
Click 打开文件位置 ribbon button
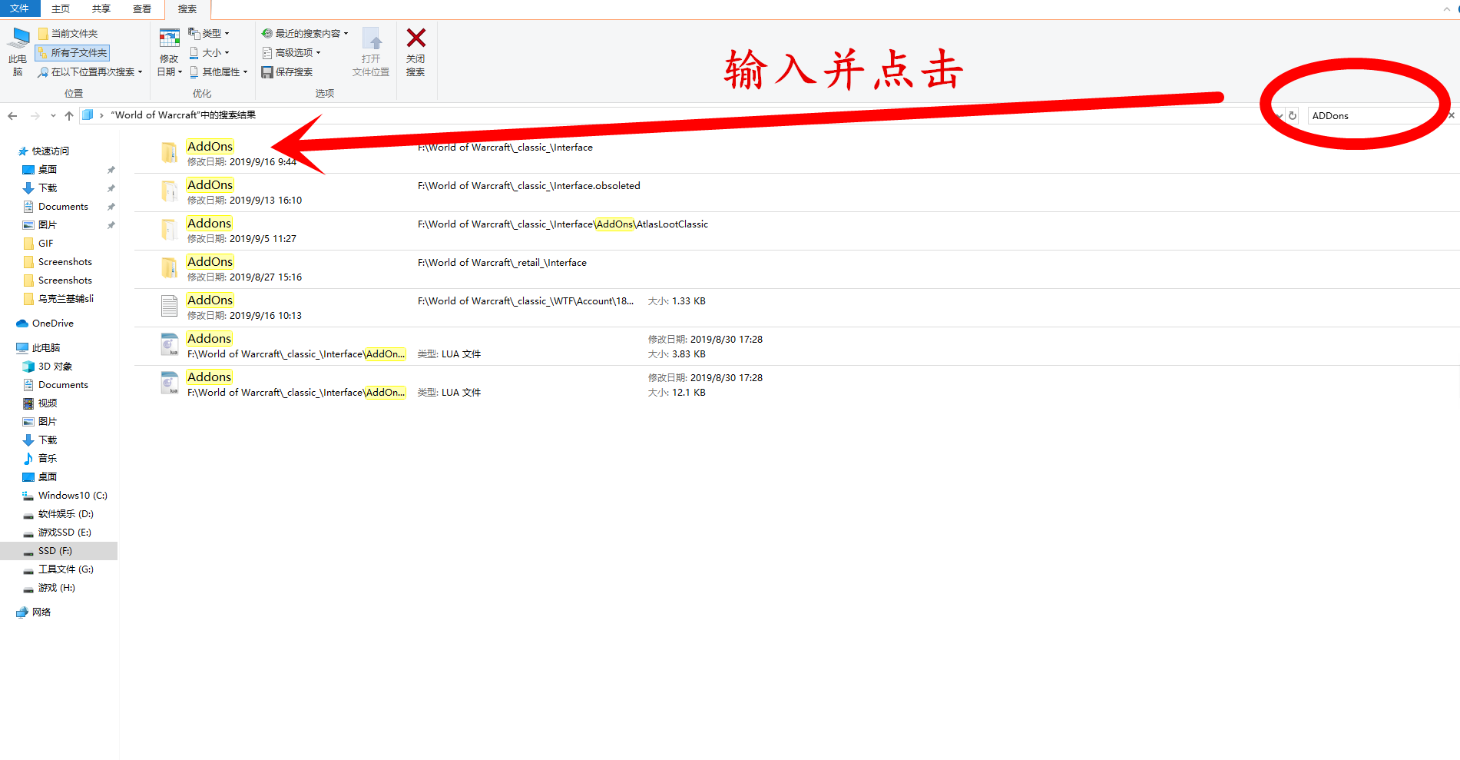point(371,52)
